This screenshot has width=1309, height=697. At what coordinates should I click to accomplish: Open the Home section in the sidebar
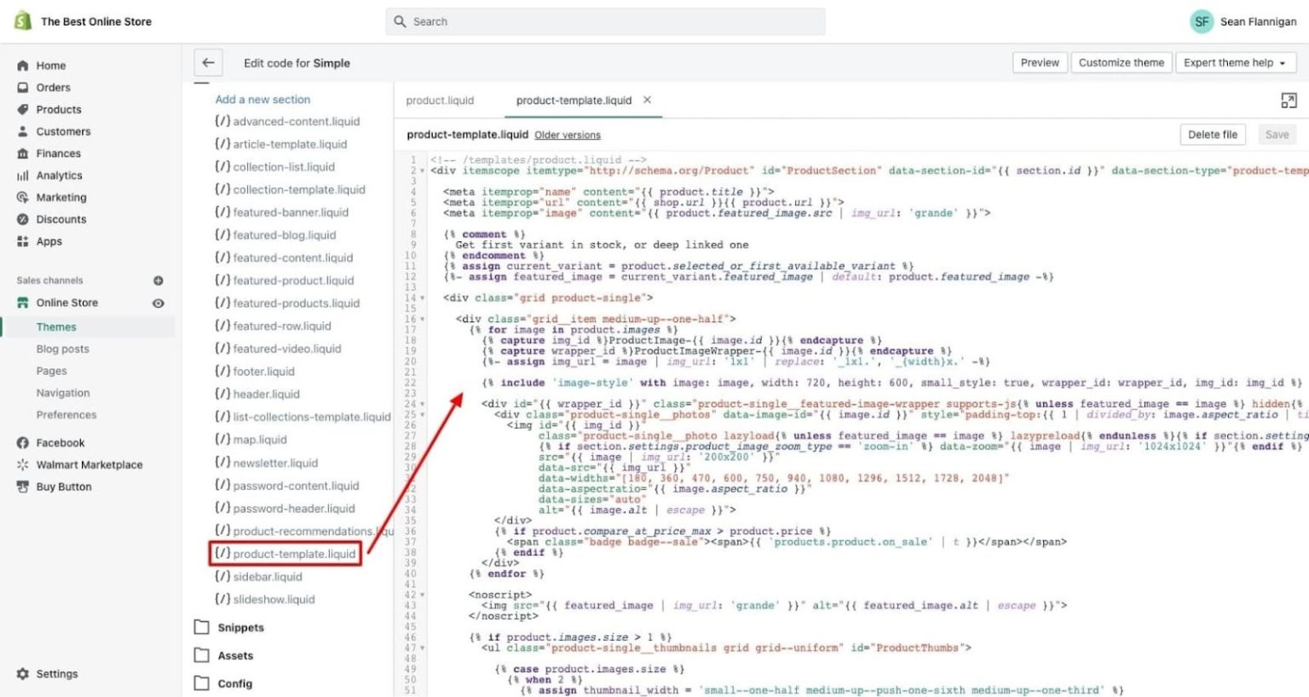click(x=50, y=65)
